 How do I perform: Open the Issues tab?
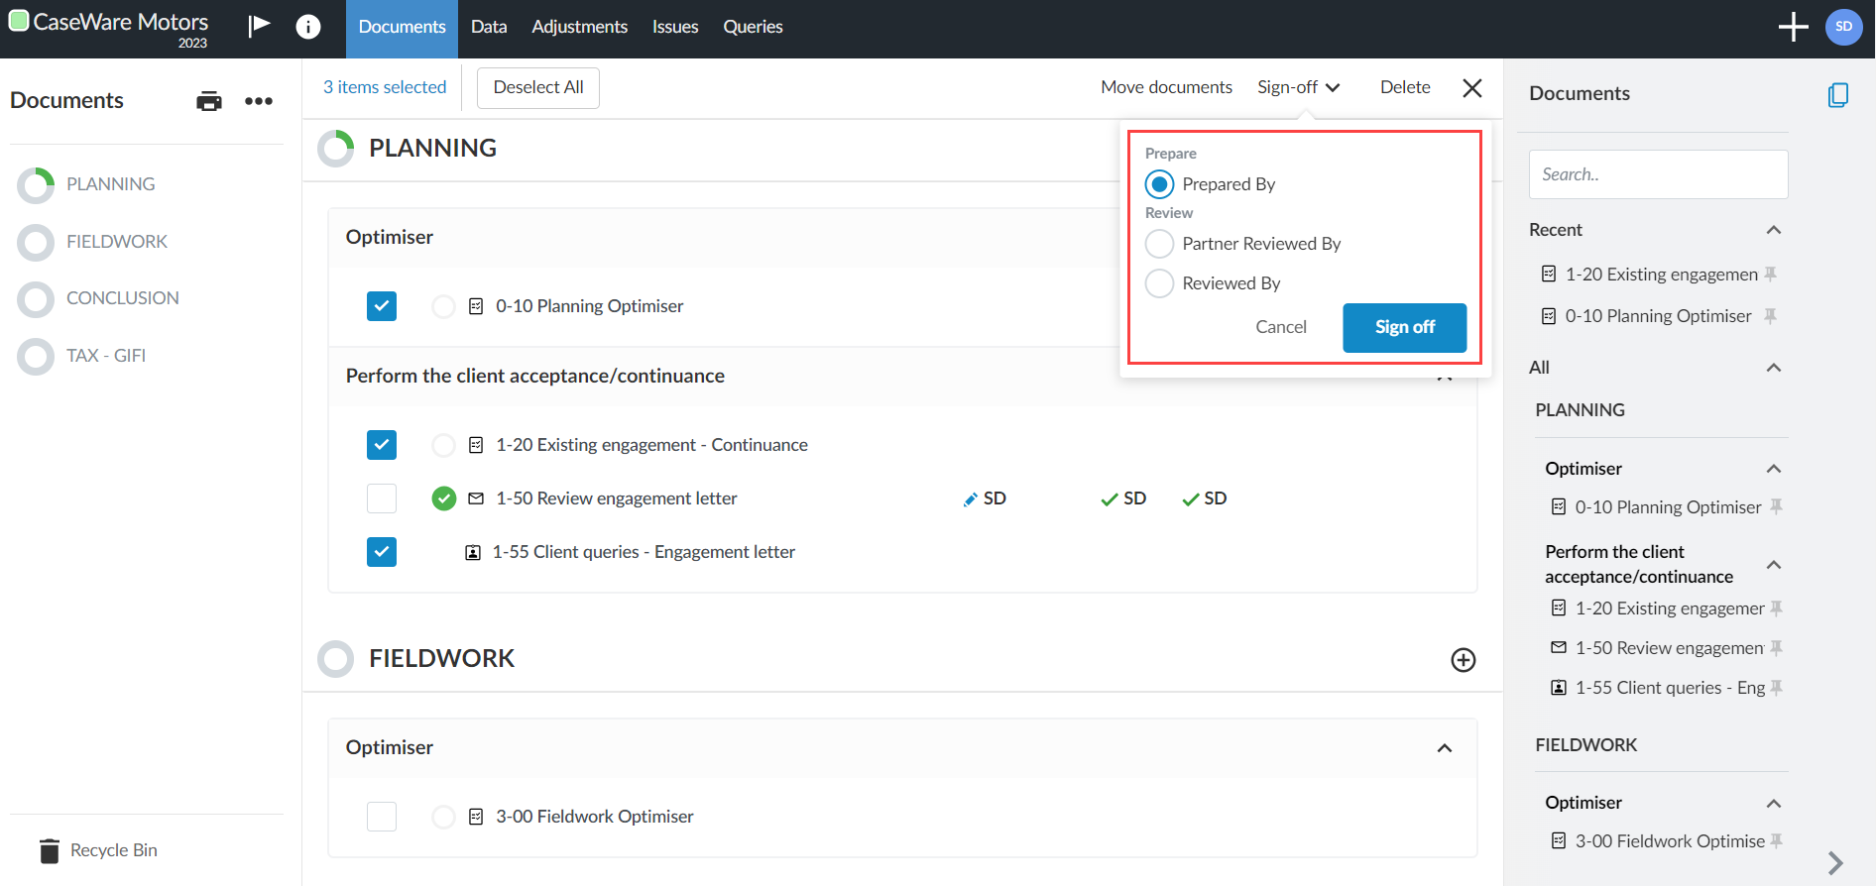pyautogui.click(x=675, y=27)
